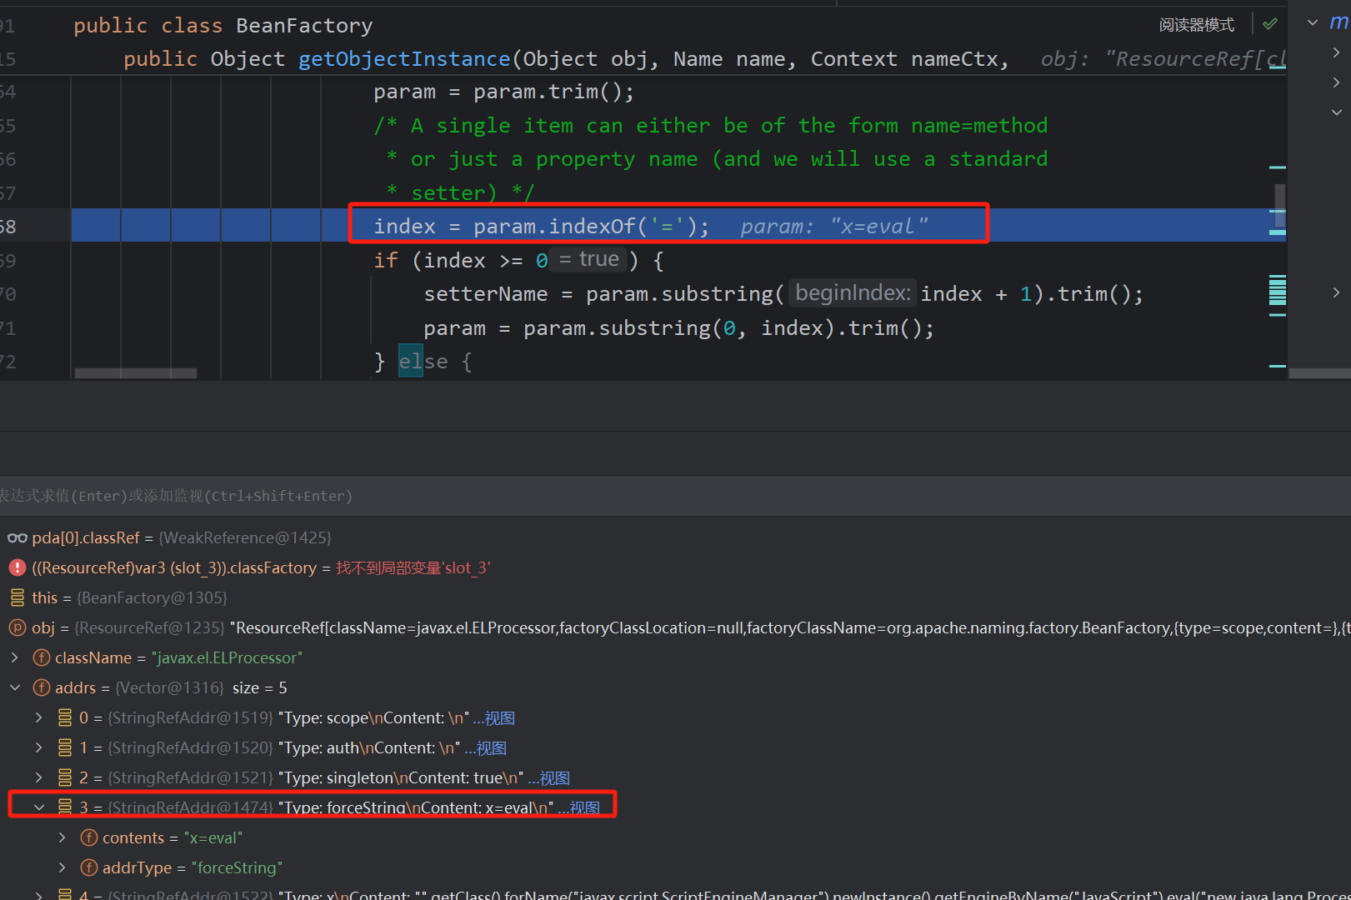Click the 视图 link on the auth entry

click(492, 748)
